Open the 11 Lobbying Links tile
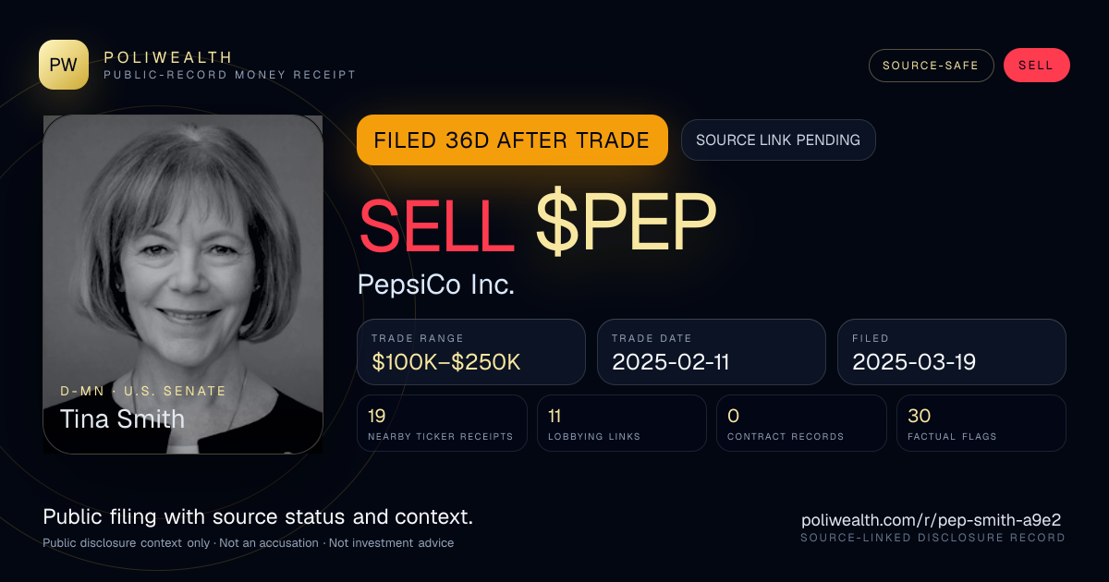 [622, 423]
